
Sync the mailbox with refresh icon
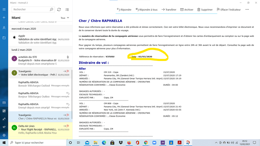coord(59,10)
